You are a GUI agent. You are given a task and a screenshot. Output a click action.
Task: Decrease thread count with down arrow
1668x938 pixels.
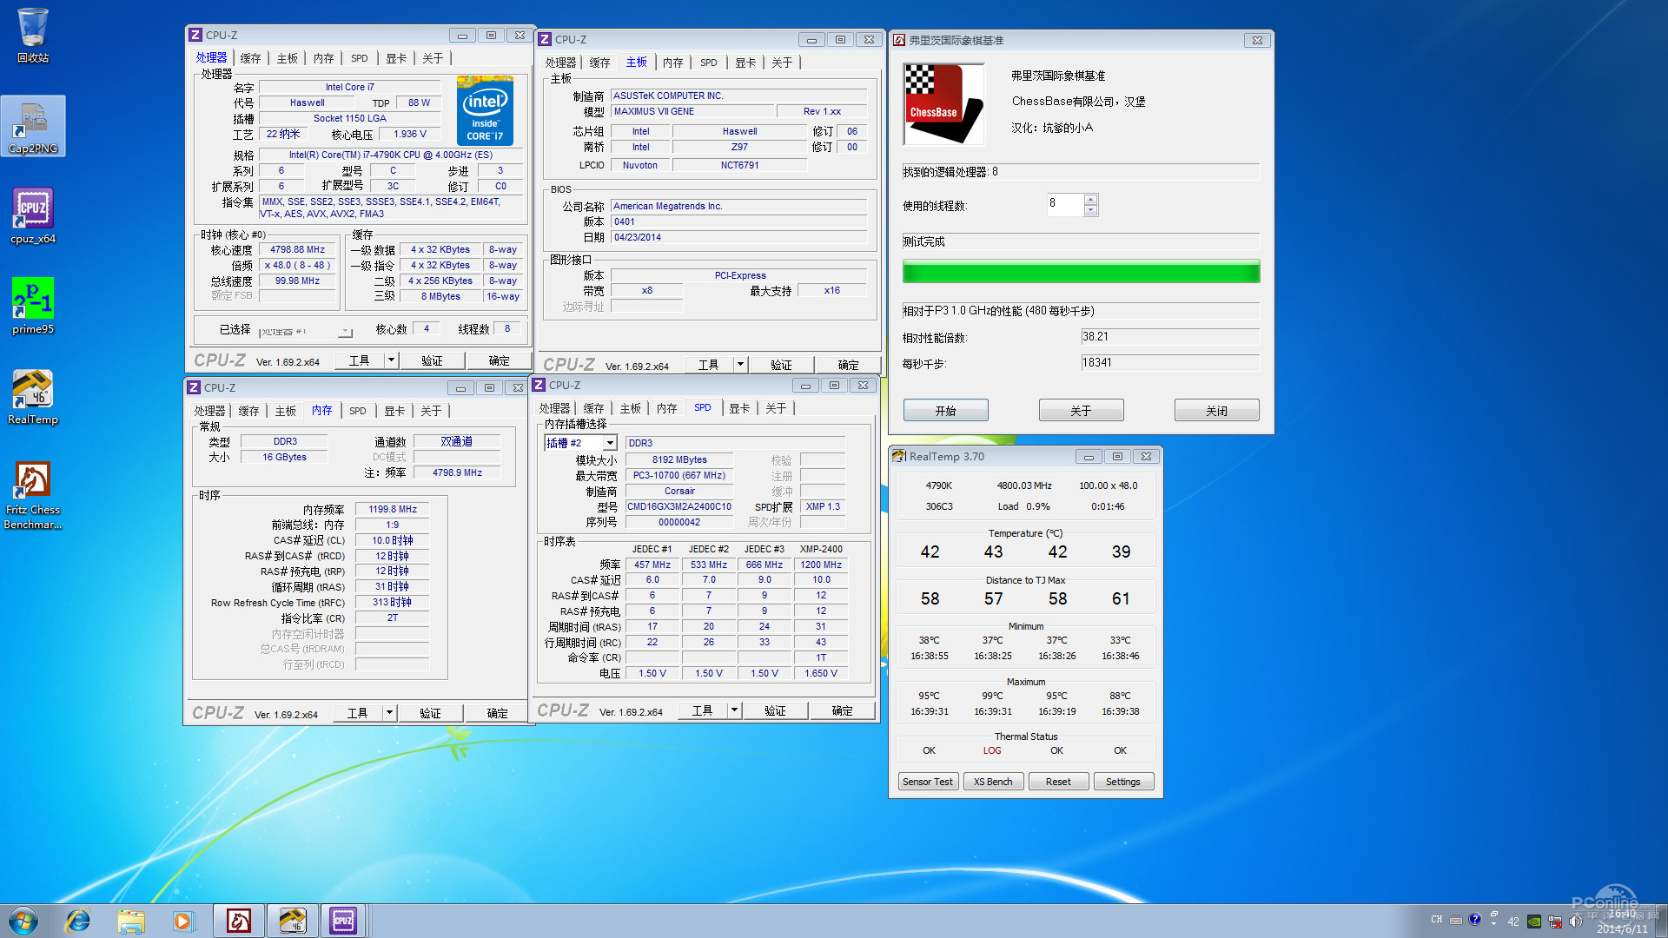[x=1091, y=210]
